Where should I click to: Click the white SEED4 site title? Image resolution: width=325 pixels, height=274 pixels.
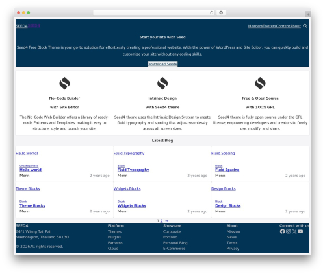pos(21,26)
